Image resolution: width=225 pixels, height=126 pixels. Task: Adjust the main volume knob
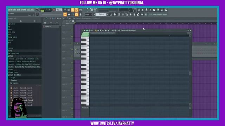37,10
